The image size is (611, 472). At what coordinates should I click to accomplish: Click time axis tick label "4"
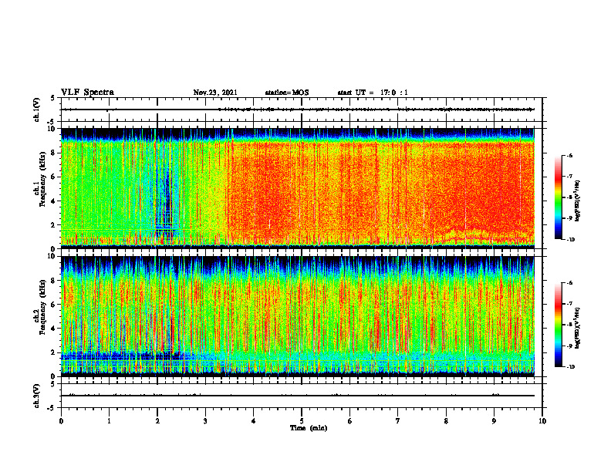(254, 421)
